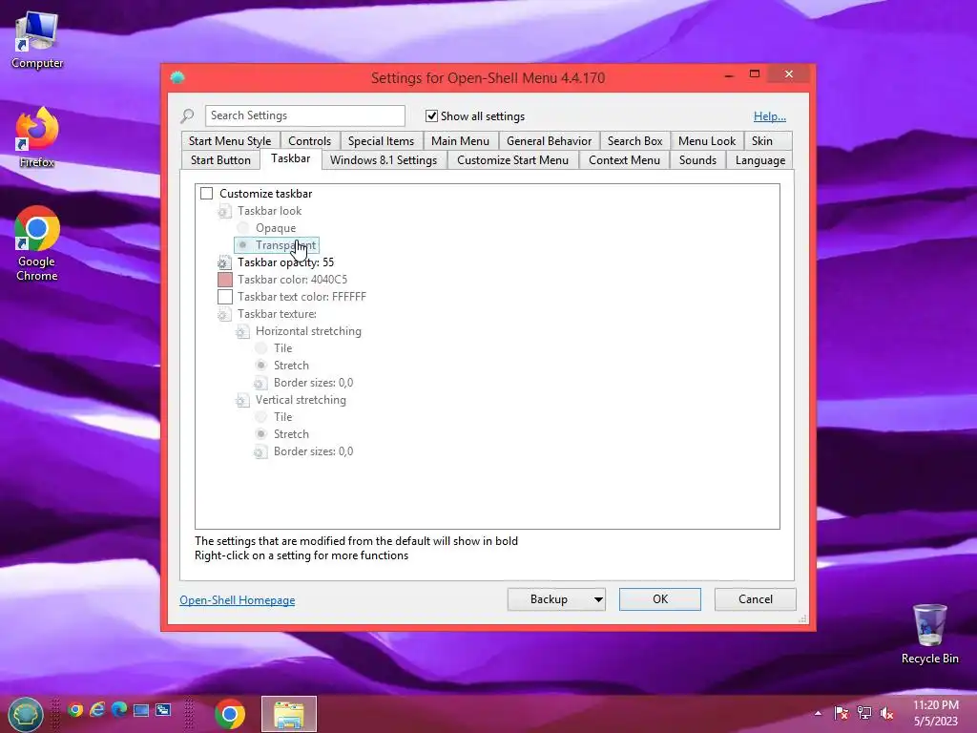Click the Taskbar opacity gear icon
Image resolution: width=977 pixels, height=733 pixels.
pos(224,262)
